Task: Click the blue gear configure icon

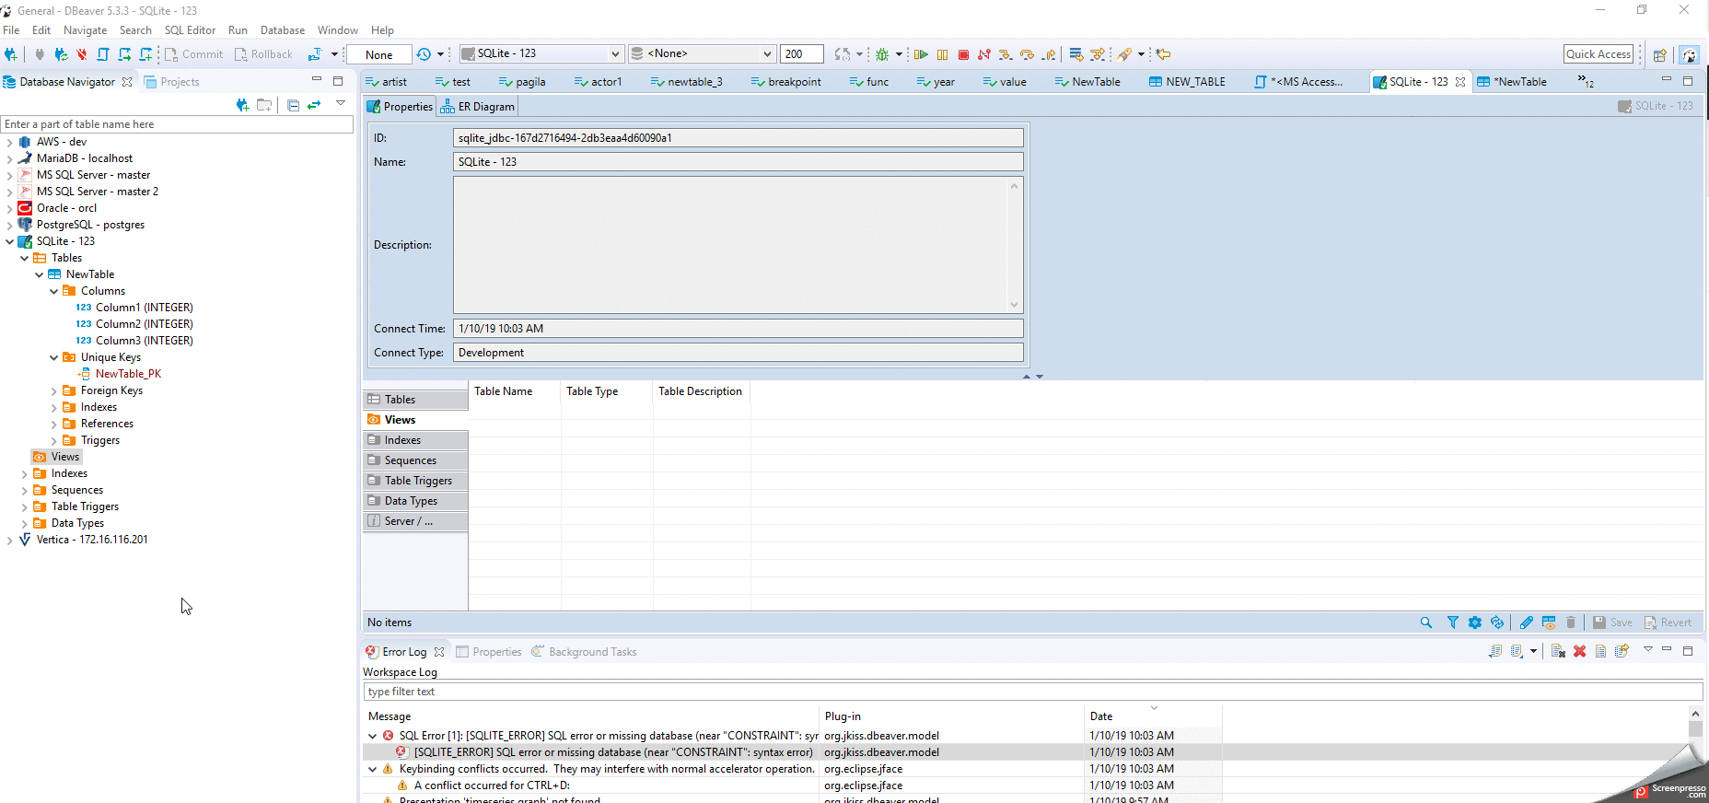Action: click(1475, 623)
